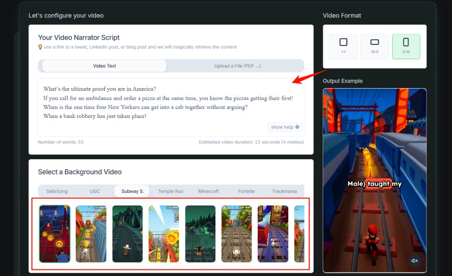
Task: Choose the first night-city red-track background thumbnail
Action: (x=54, y=234)
